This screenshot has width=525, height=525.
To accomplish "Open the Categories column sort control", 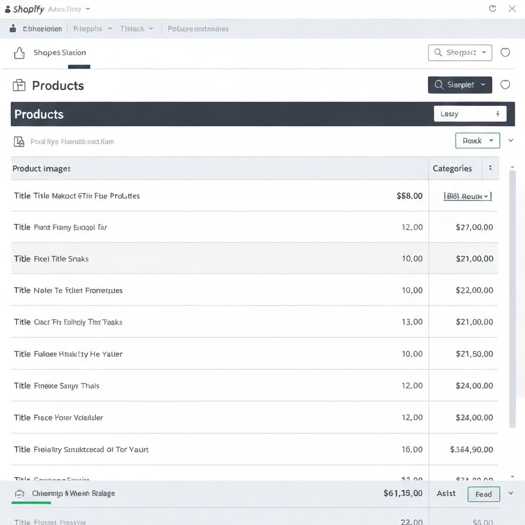I will 490,168.
